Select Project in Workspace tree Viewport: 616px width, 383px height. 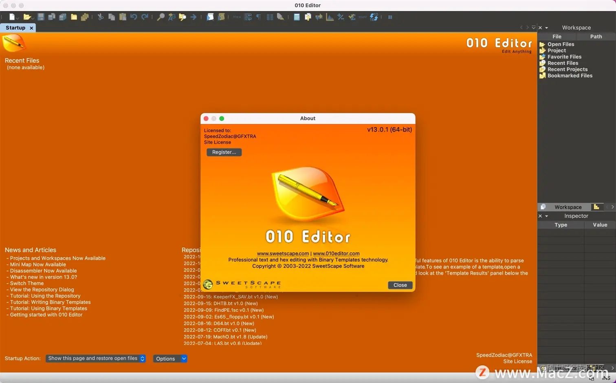coord(557,51)
